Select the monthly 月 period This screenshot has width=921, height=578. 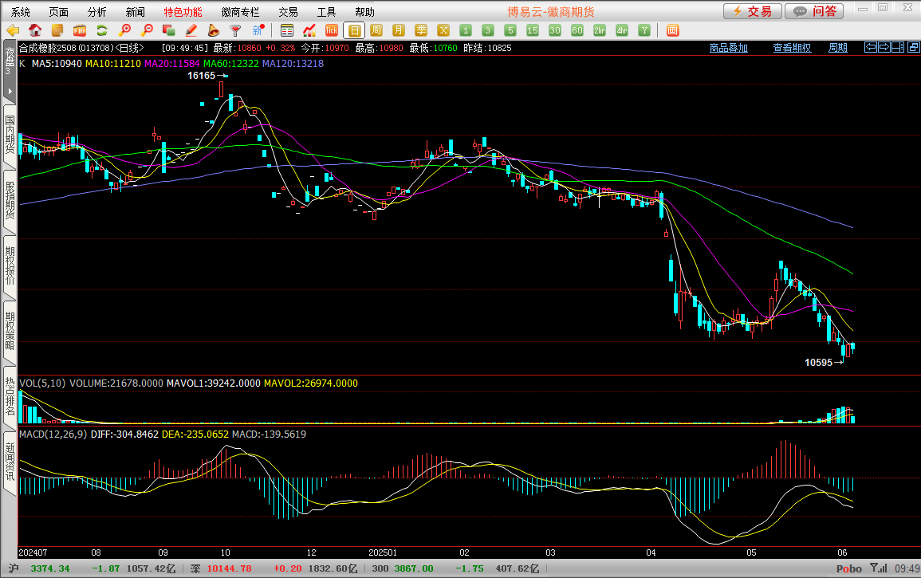[399, 30]
